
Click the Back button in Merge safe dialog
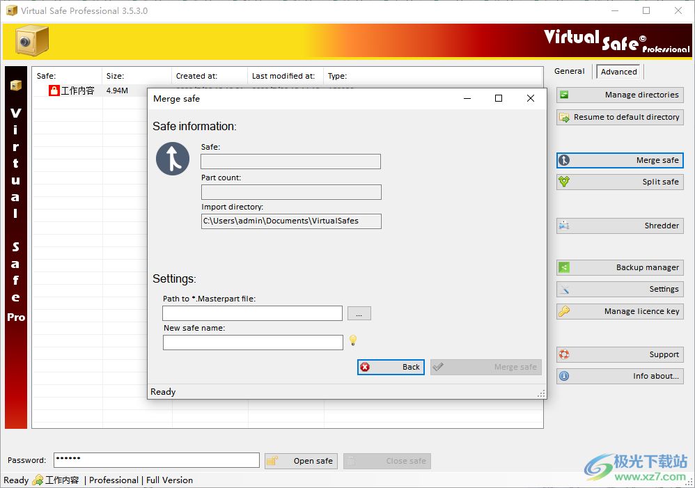point(391,367)
